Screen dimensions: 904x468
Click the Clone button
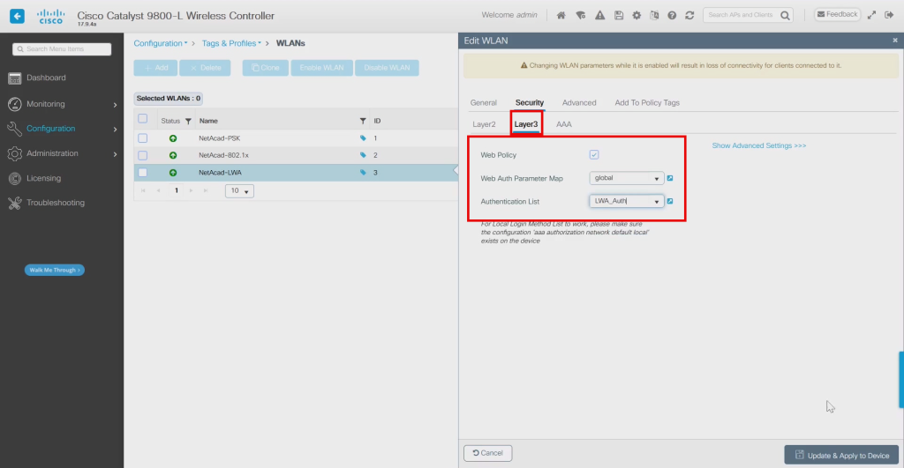(x=265, y=68)
